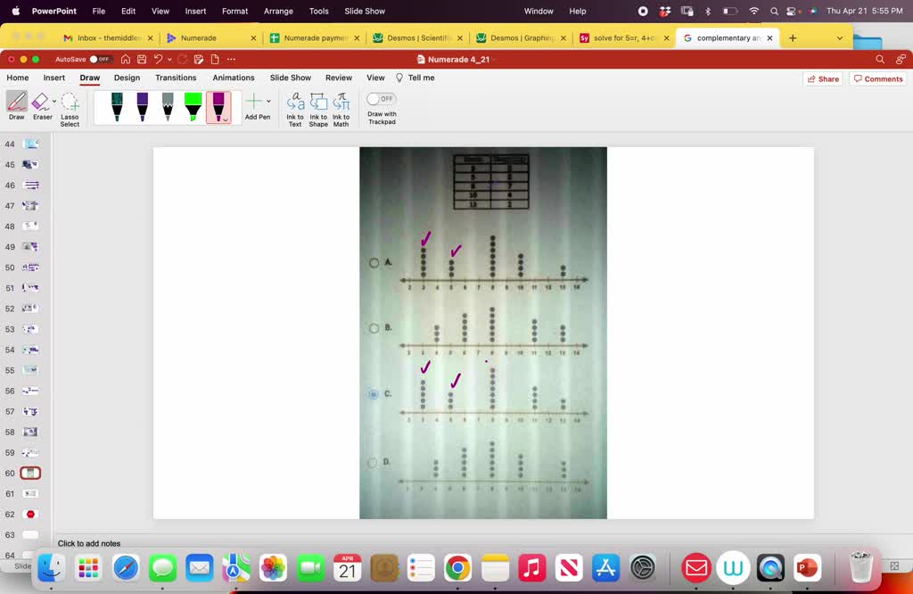Image resolution: width=913 pixels, height=594 pixels.
Task: Pick the bright green highlighter pen
Action: coord(193,107)
